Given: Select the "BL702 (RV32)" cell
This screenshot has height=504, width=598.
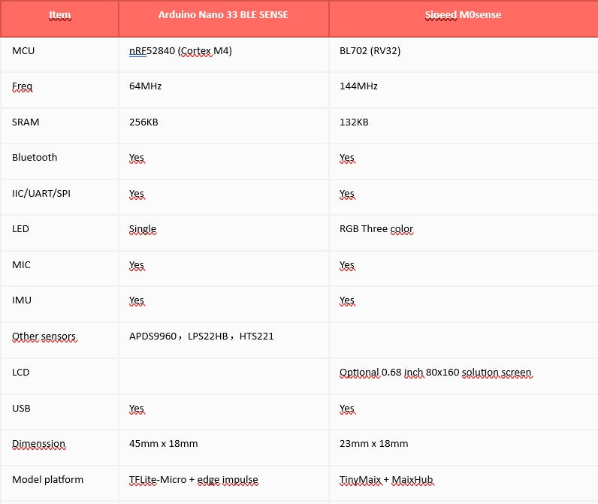Looking at the screenshot, I should coord(370,51).
